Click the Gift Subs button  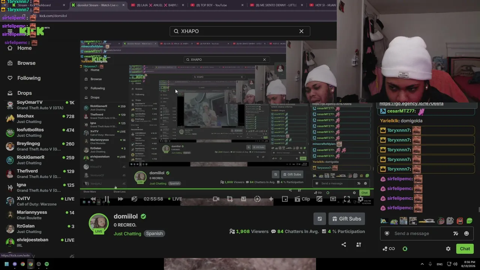(347, 219)
